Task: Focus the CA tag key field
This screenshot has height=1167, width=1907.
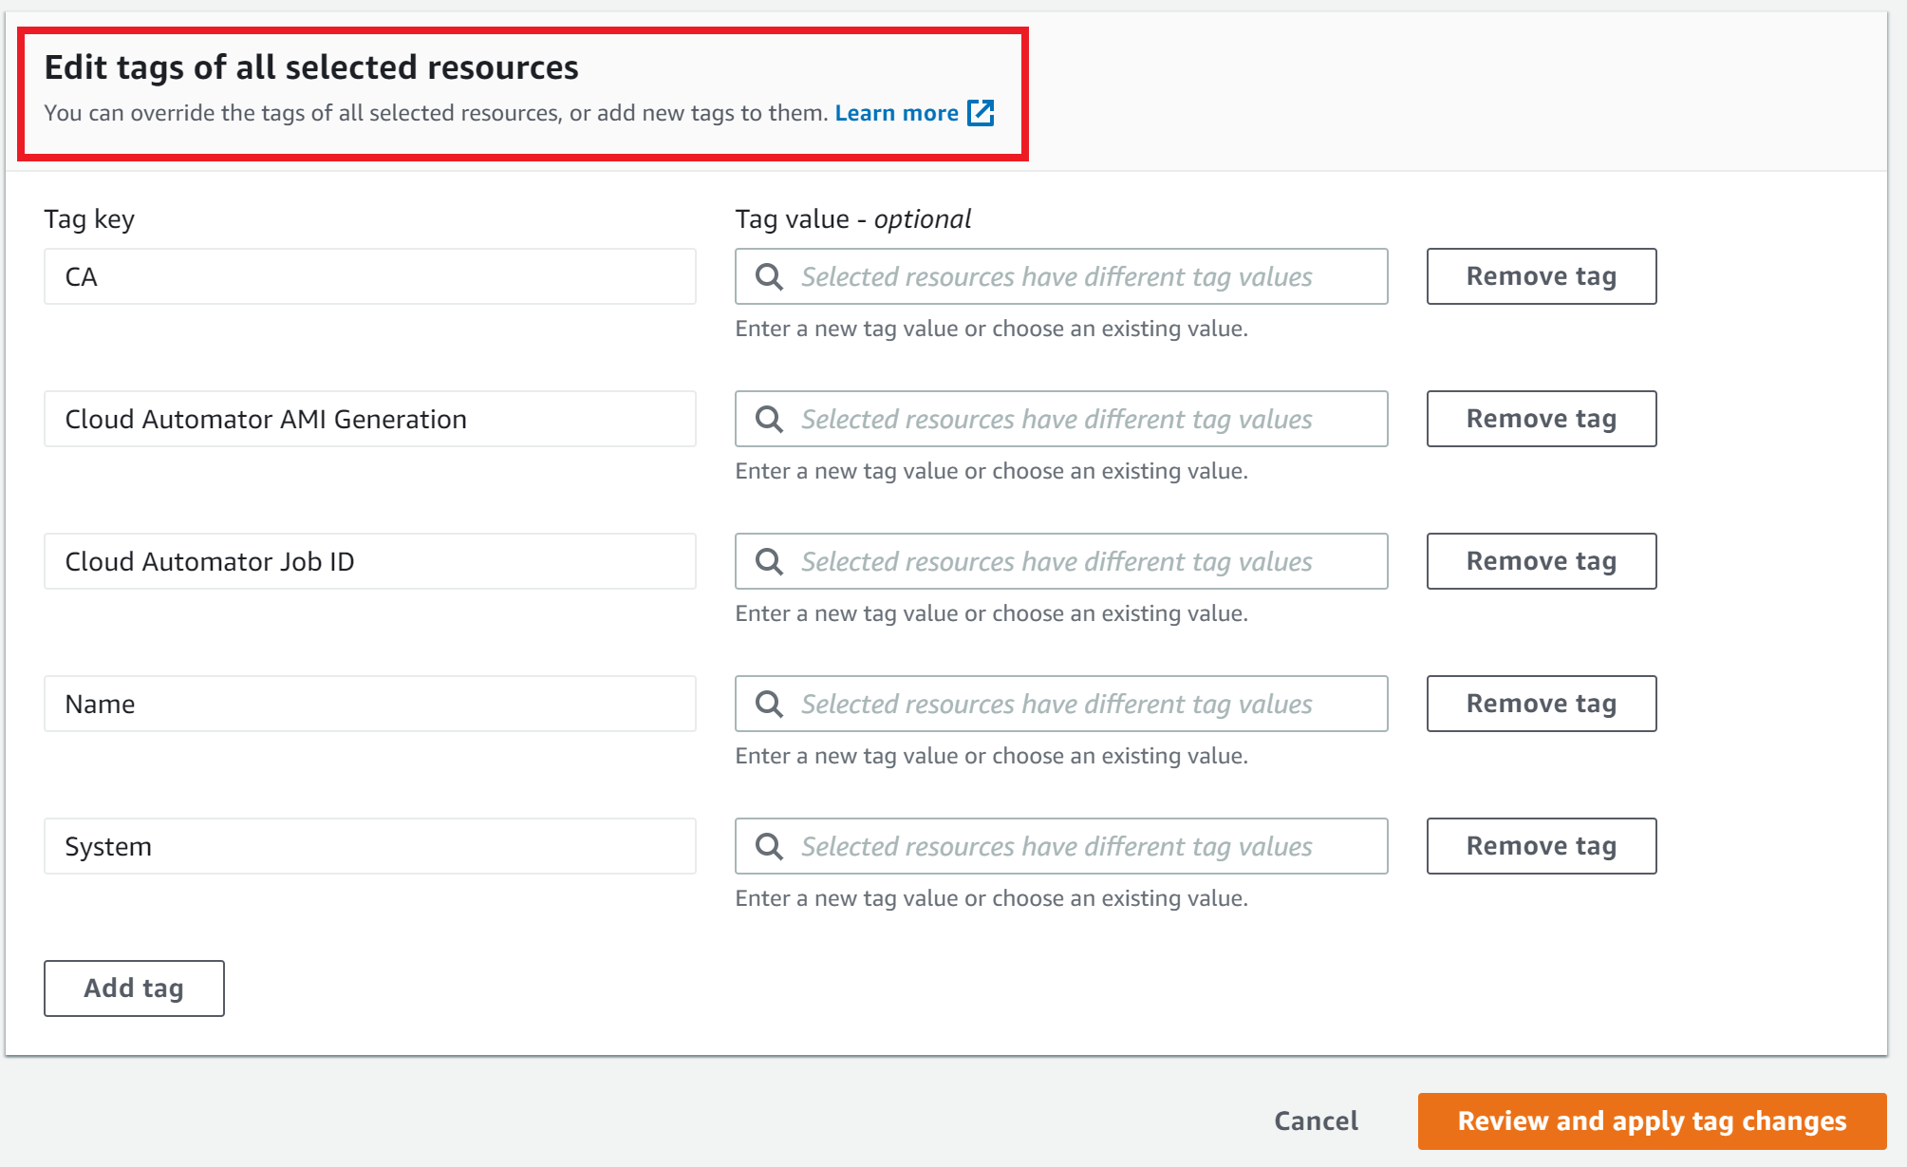Action: point(369,276)
